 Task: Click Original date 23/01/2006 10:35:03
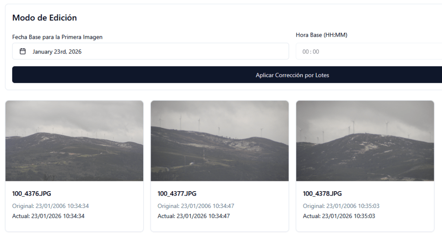tap(341, 206)
